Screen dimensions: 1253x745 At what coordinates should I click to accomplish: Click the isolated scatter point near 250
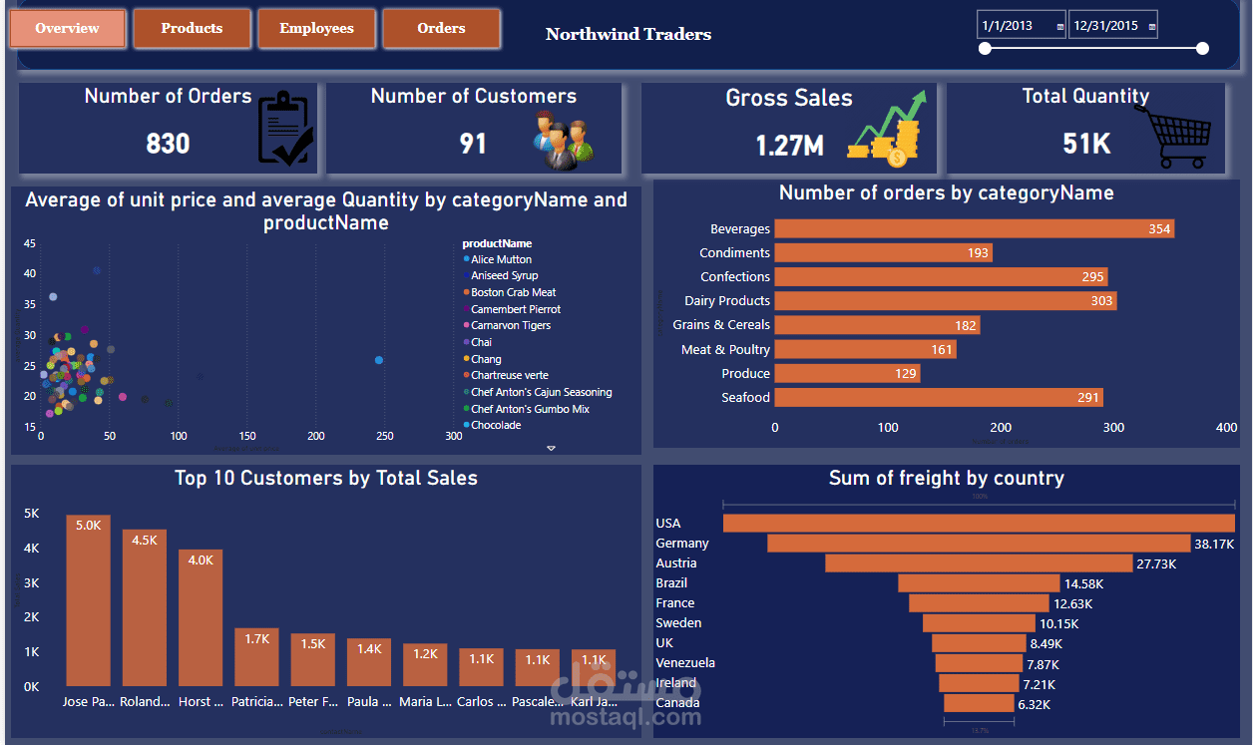coord(379,360)
